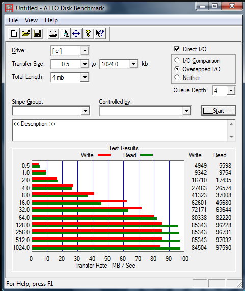Open the Transfer Size end dropdown showing 1024.0
Viewport: 245px width, 291px height.
[133, 64]
